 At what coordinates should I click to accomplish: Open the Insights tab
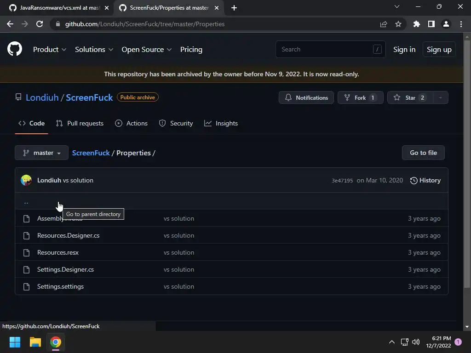point(221,123)
